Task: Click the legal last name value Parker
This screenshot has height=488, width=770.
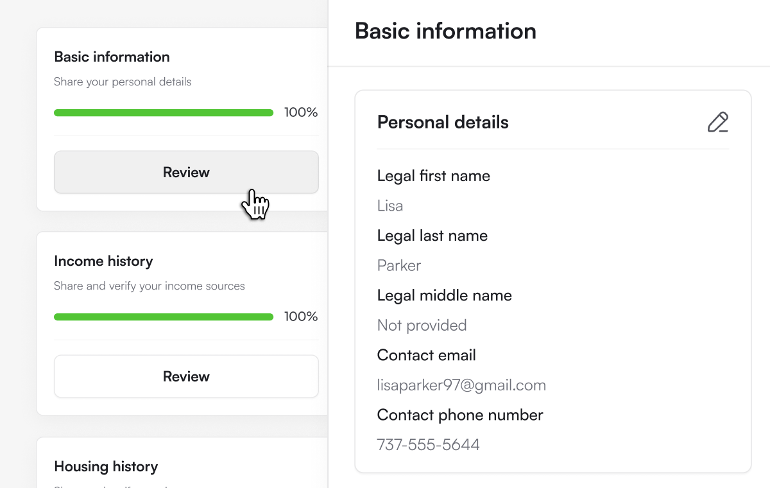Action: tap(399, 266)
